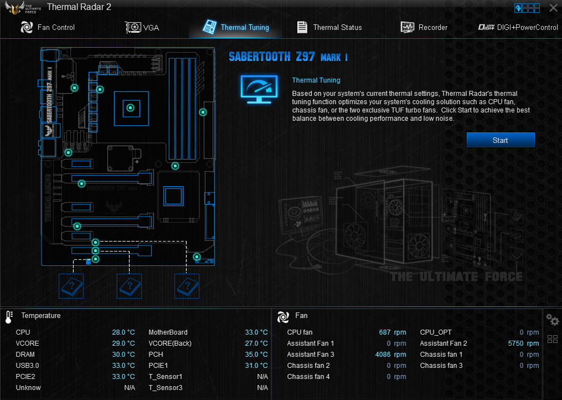Select the sensor dot below the DRAM slots

coord(175,166)
